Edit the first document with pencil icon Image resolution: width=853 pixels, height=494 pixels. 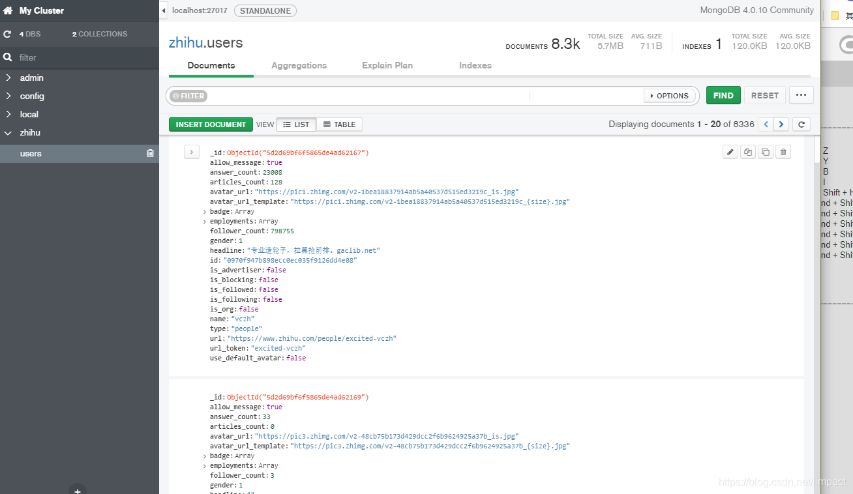[730, 152]
